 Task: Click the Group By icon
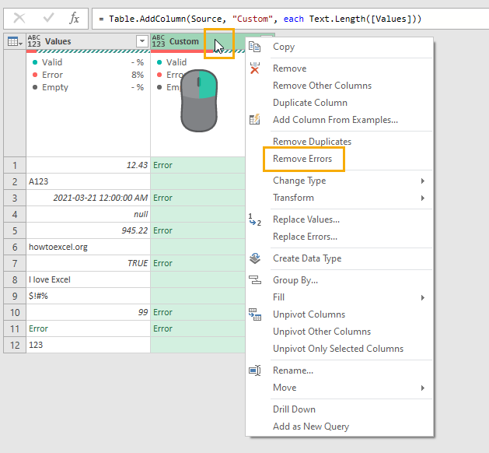point(255,280)
